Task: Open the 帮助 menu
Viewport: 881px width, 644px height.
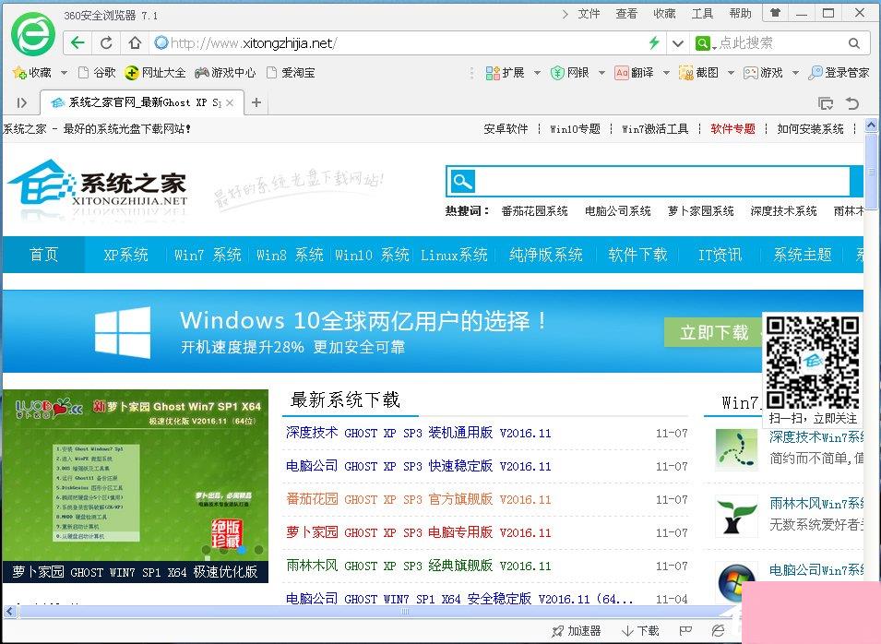Action: pyautogui.click(x=740, y=14)
